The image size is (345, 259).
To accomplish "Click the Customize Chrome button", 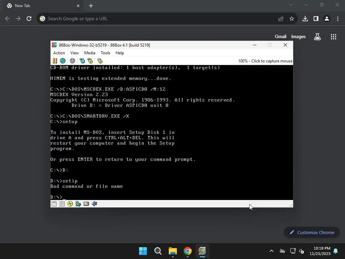I will tap(312, 232).
